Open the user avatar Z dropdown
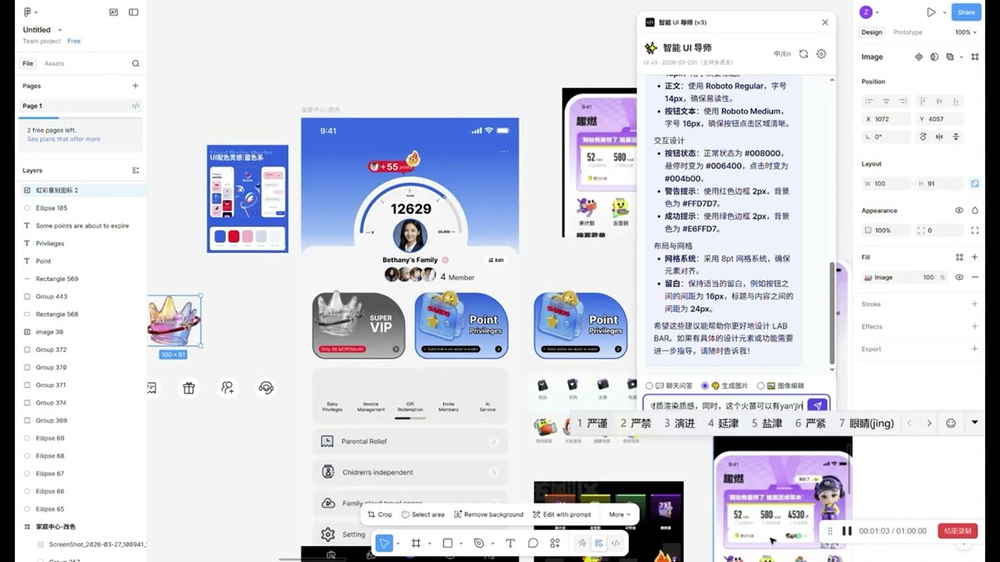Screen dimensions: 1000x562 [x=870, y=12]
